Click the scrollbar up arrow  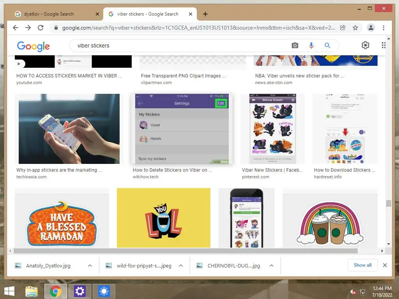click(388, 39)
